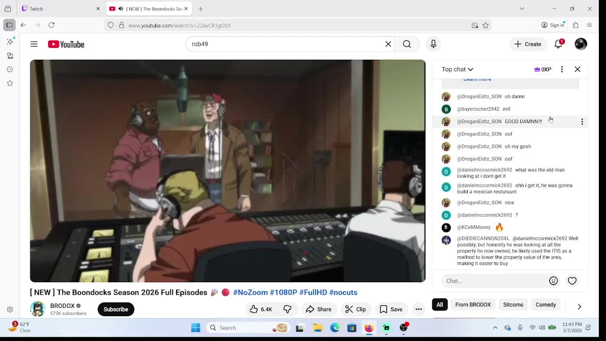Open the BRODOX channel name link

62,306
